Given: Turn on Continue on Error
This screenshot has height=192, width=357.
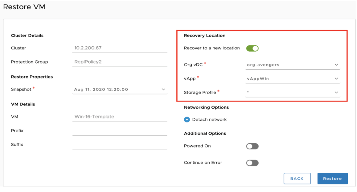Looking at the screenshot, I should pos(252,163).
